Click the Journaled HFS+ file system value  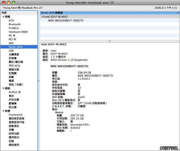coord(80,125)
